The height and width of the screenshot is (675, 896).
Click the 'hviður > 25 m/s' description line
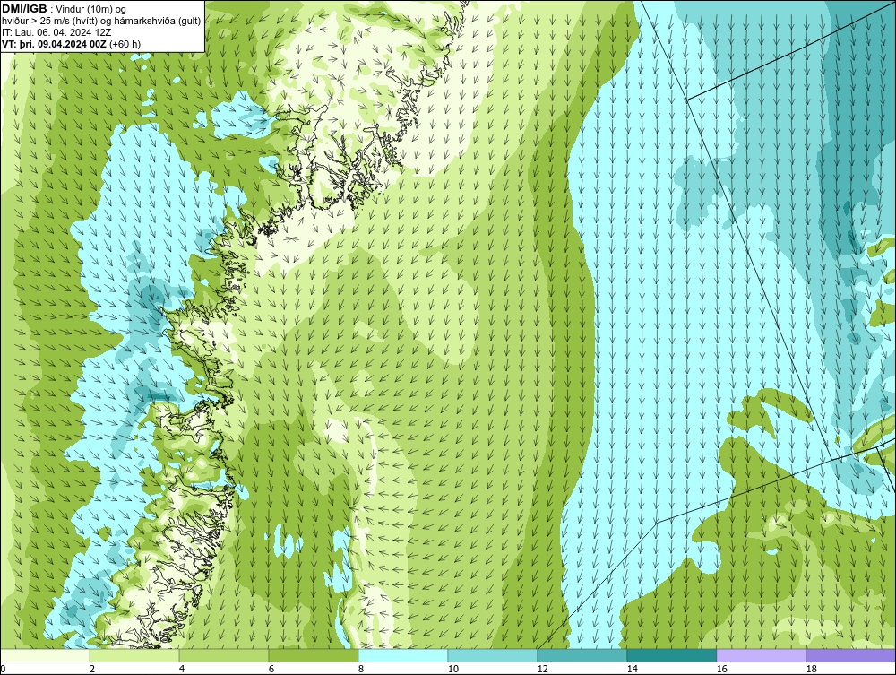101,21
